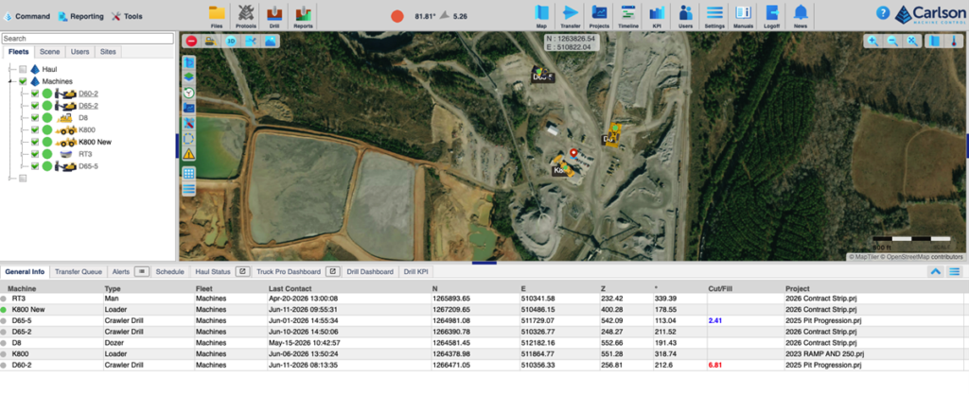This screenshot has width=969, height=394.
Task: Open the Drill Dashboard tab
Action: click(x=370, y=271)
